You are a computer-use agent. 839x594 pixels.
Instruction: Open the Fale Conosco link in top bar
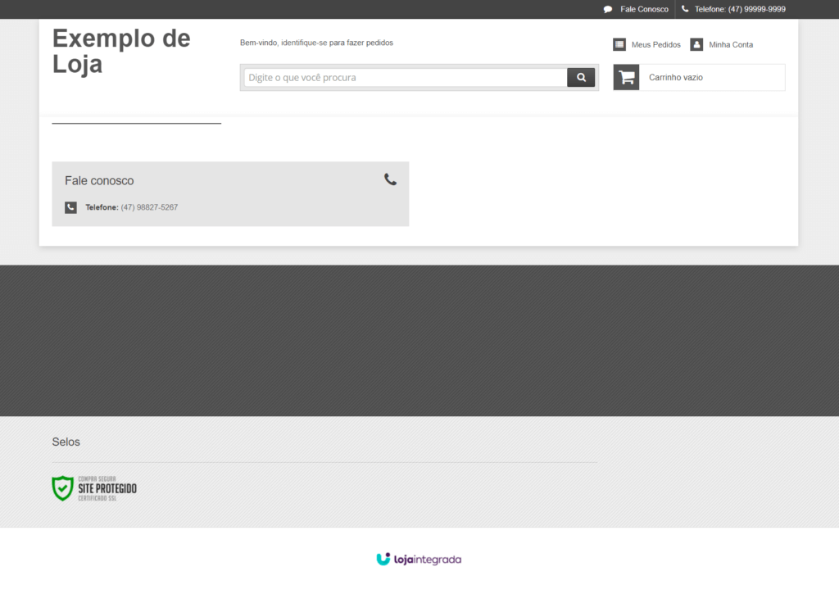pyautogui.click(x=644, y=10)
